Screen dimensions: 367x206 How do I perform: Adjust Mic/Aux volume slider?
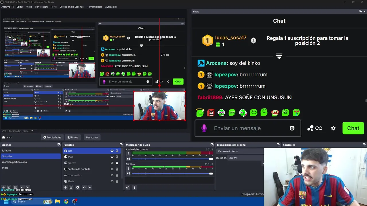(x=172, y=173)
